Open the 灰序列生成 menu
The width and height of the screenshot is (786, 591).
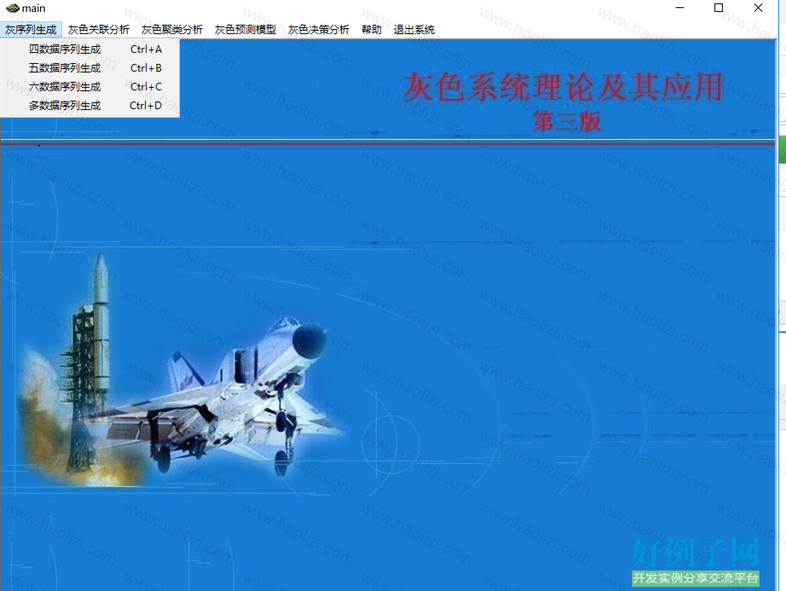pos(31,29)
